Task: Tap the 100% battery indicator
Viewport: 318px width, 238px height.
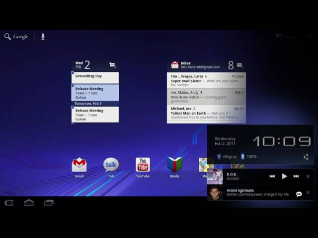Action: (248, 157)
